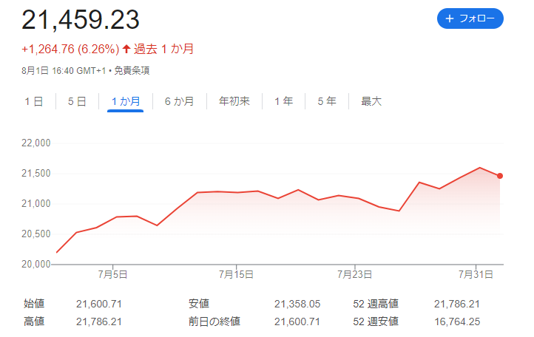Click the 52 週安値 value 16,764.25
Screen dimensions: 534x337
click(x=457, y=321)
